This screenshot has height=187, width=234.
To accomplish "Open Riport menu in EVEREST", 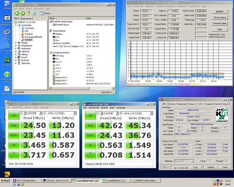I will pyautogui.click(x=29, y=8).
